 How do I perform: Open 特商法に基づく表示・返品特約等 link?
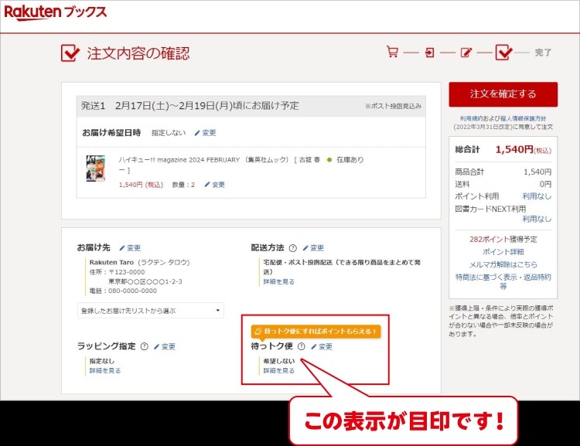coord(503,281)
